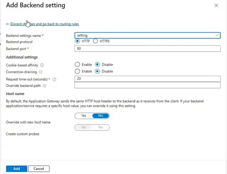Open Override backend path info icon
The height and width of the screenshot is (174, 227).
(45, 86)
